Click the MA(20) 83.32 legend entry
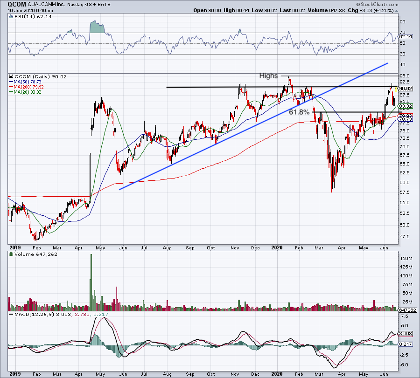Viewport: 420px width, 378px height. click(x=28, y=92)
